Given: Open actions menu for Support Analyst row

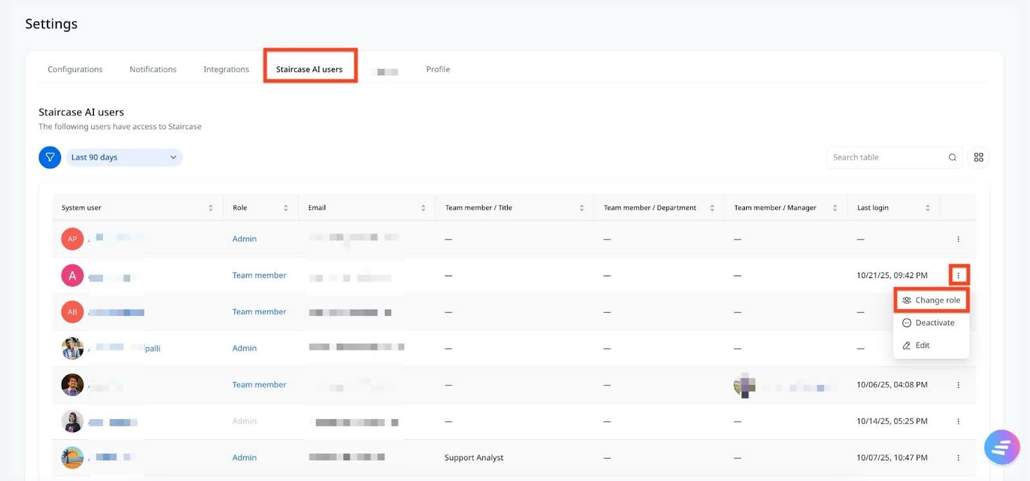Looking at the screenshot, I should coord(958,458).
